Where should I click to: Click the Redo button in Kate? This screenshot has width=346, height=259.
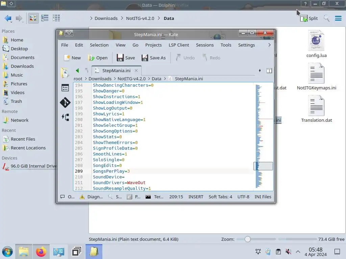coord(212,58)
